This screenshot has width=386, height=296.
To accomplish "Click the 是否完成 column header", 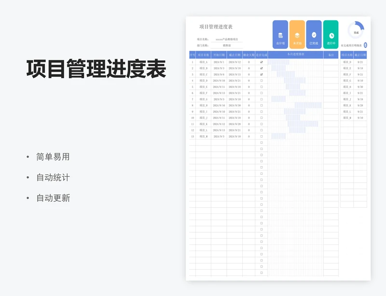I will (262, 55).
